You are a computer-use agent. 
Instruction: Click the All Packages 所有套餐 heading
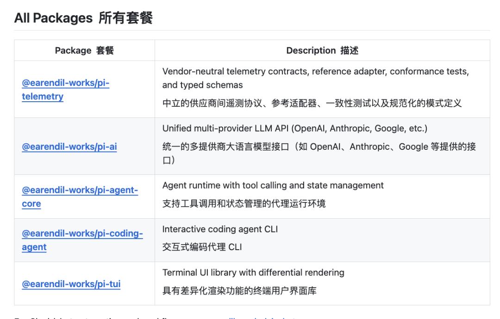(x=83, y=18)
